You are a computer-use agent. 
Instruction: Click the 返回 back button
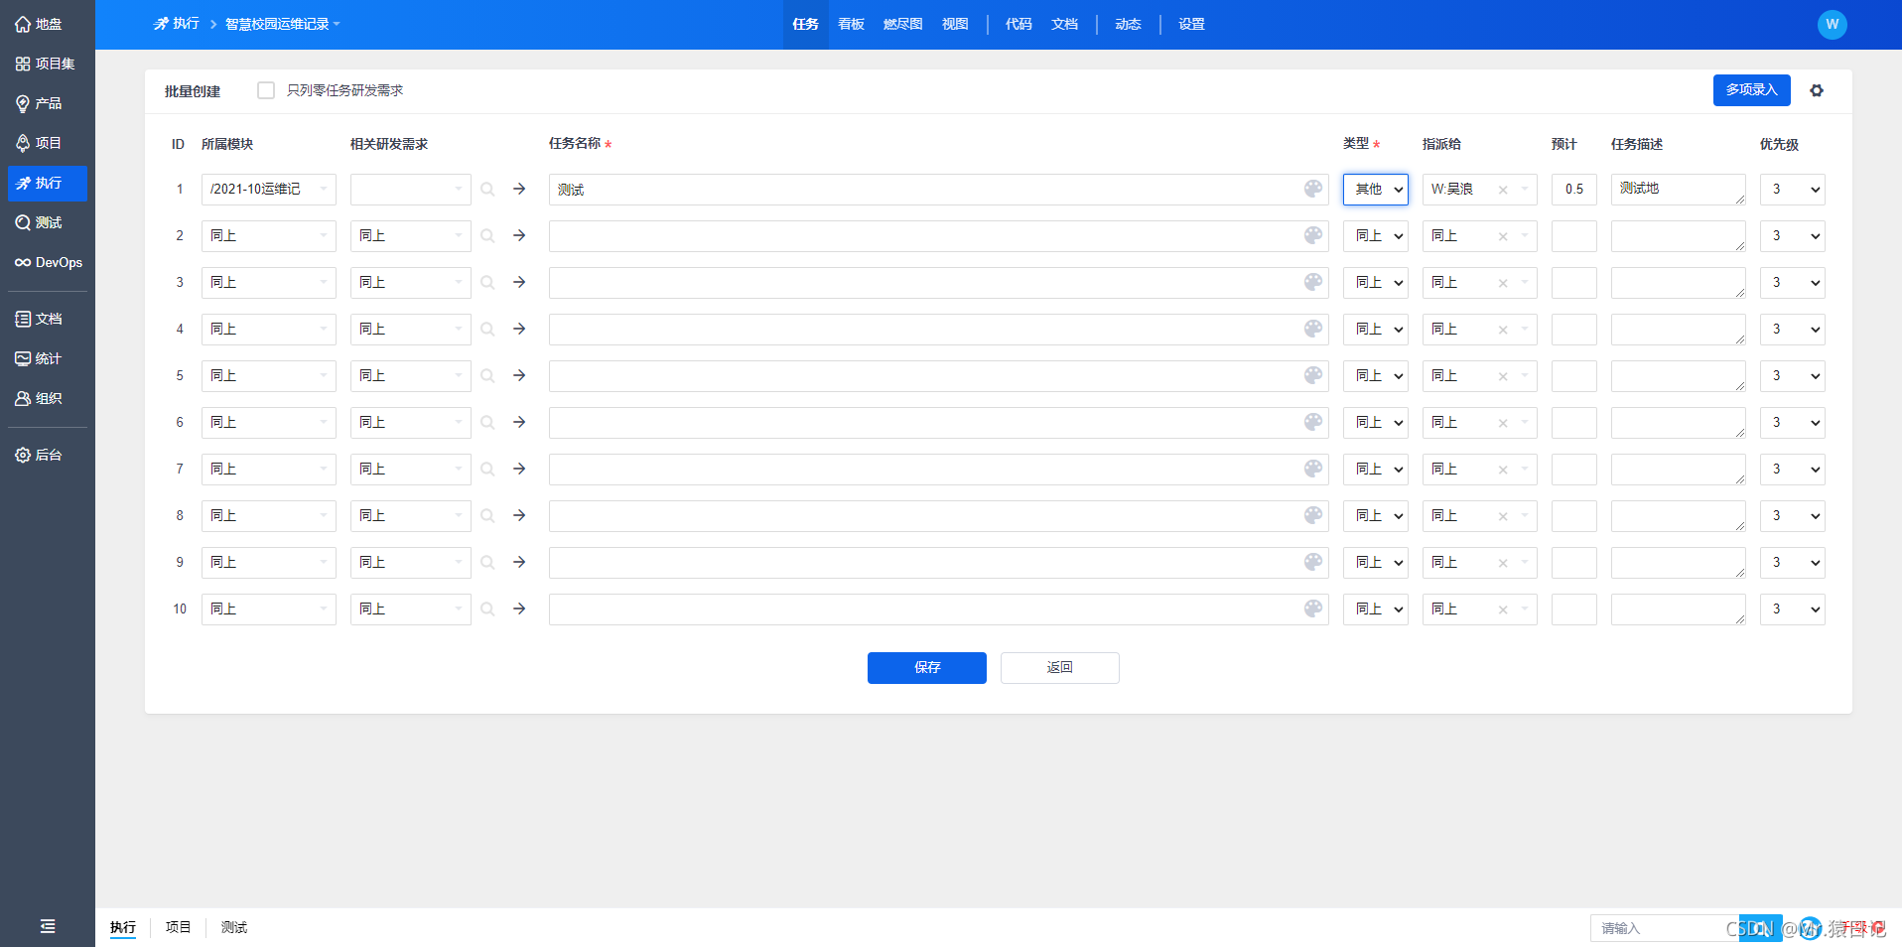[1060, 668]
